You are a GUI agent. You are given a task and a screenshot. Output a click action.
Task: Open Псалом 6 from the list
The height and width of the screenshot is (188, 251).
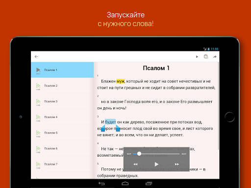pyautogui.click(x=62, y=148)
